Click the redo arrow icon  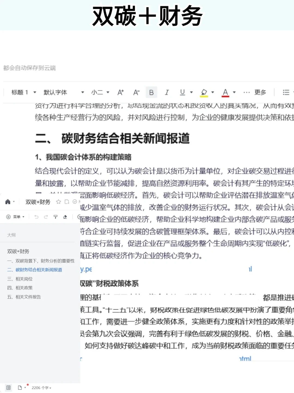46,217
